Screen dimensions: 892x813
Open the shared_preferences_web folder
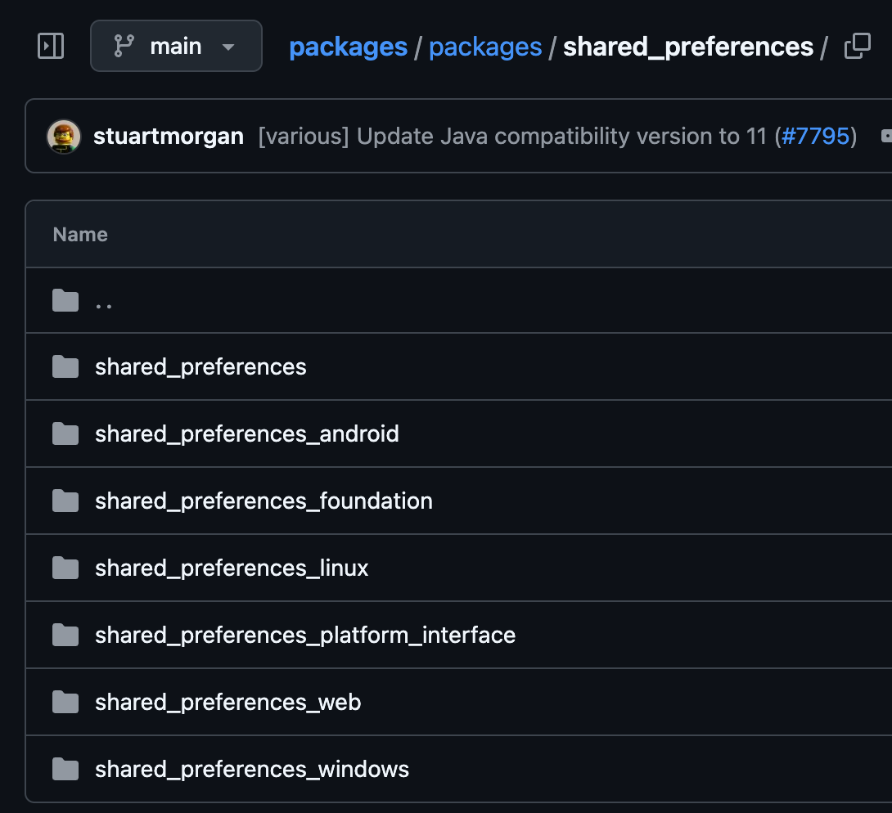click(x=228, y=702)
